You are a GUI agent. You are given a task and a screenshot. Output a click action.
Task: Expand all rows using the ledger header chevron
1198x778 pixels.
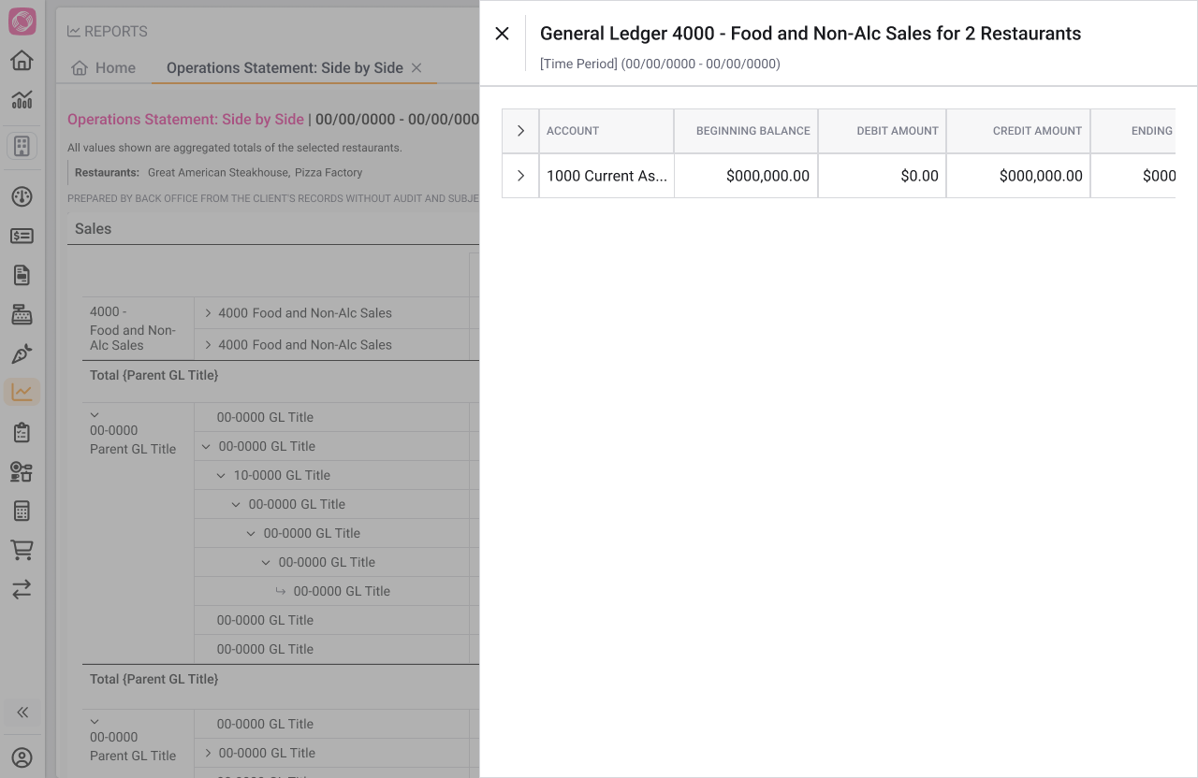click(x=520, y=131)
